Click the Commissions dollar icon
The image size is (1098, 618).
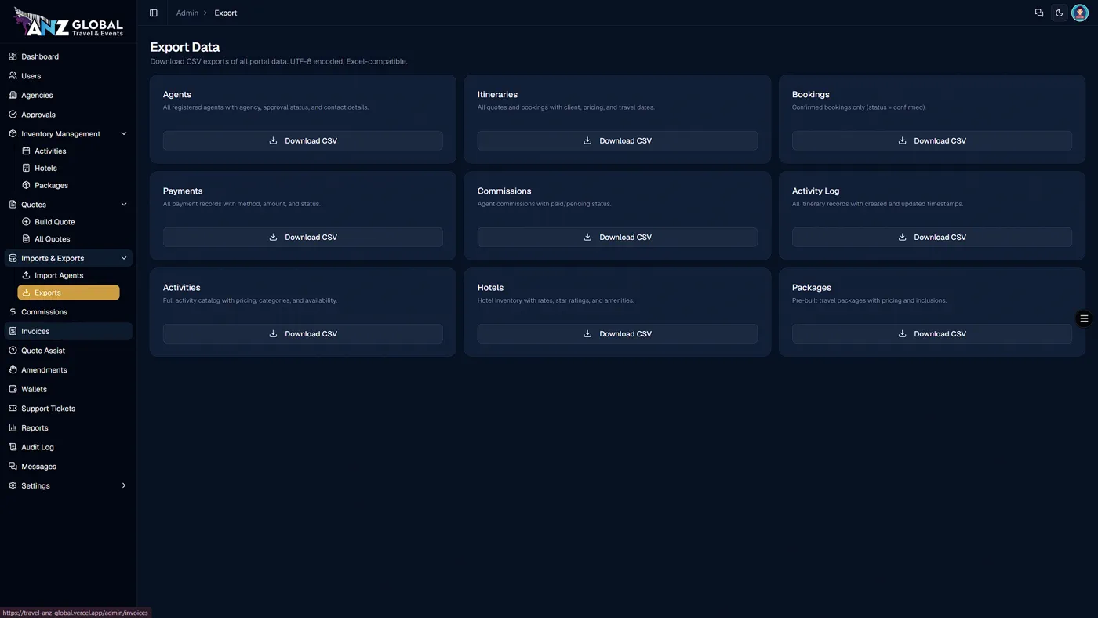[x=13, y=312]
